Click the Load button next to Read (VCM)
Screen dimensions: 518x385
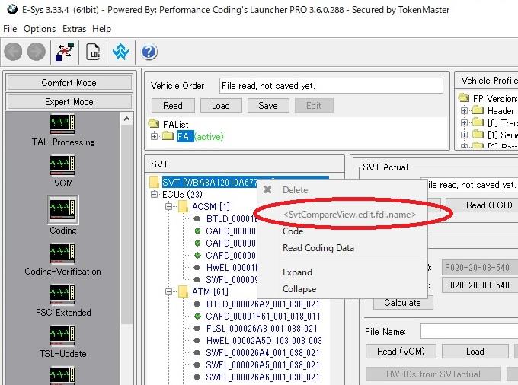475,352
